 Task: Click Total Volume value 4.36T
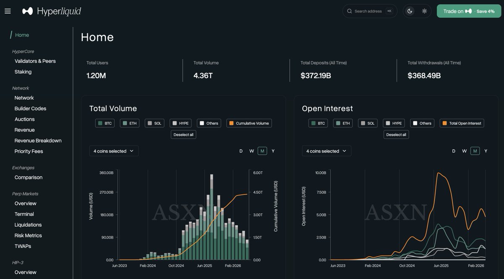(203, 76)
